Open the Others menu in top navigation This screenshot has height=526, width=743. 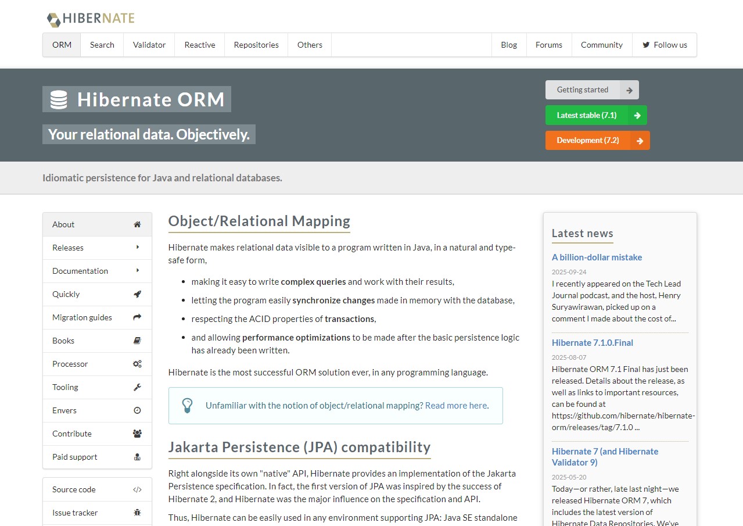(310, 45)
